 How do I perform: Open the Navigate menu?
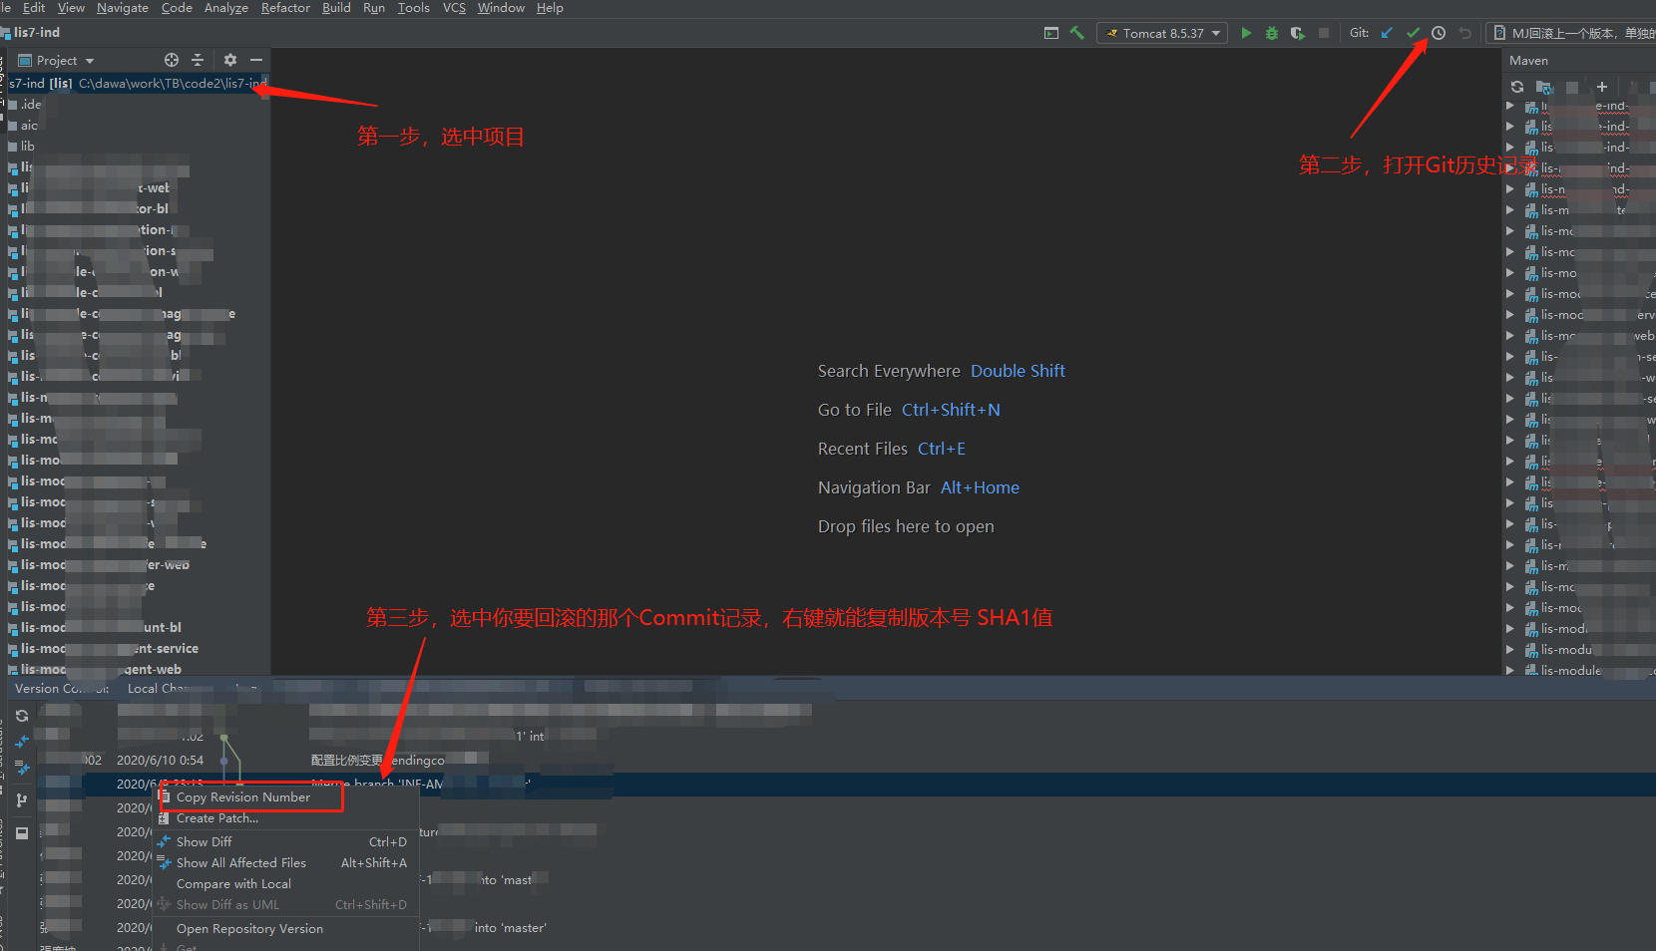(123, 8)
